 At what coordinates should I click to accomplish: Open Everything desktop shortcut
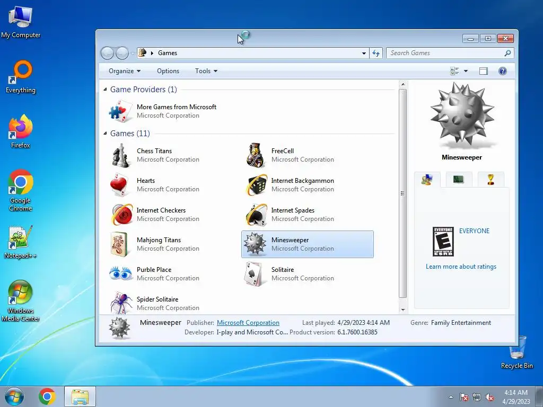(21, 77)
